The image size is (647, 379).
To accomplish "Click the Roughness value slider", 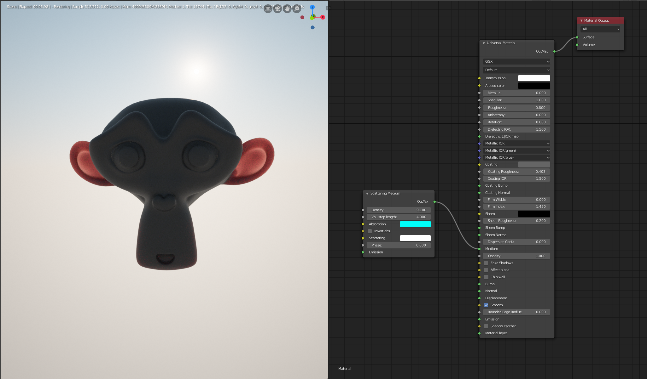I will click(516, 108).
